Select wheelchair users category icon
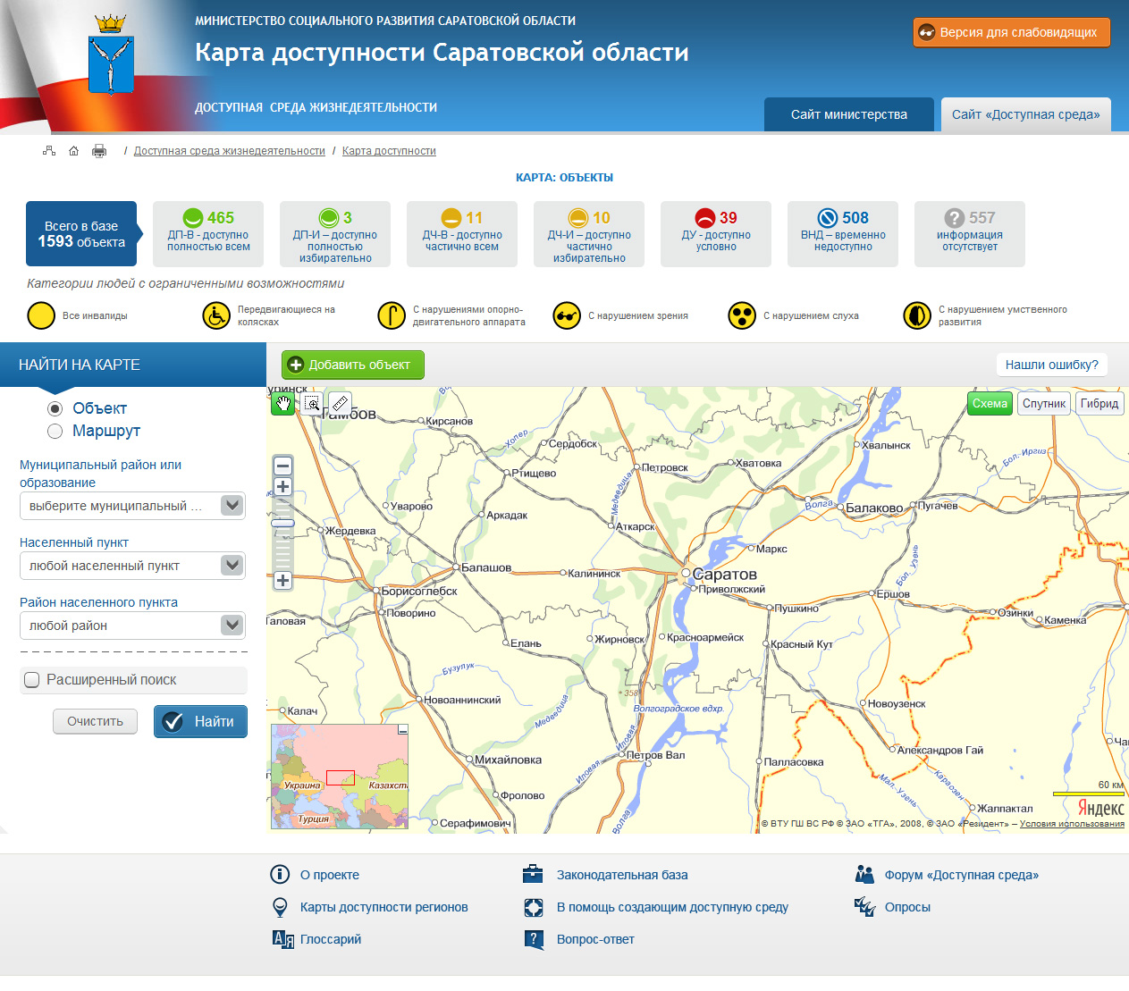Image resolution: width=1129 pixels, height=991 pixels. 216,315
